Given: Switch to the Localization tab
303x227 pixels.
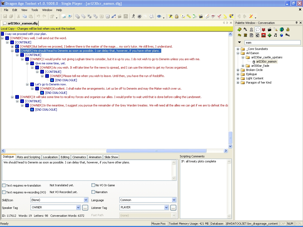Looking at the screenshot, I should pos(50,157).
